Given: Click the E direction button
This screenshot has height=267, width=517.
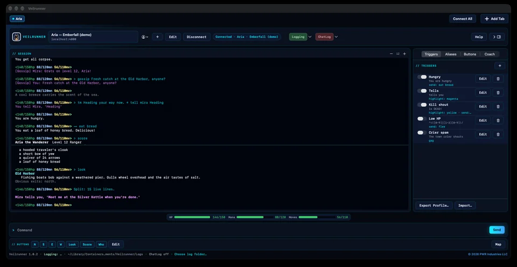Looking at the screenshot, I should (x=52, y=244).
